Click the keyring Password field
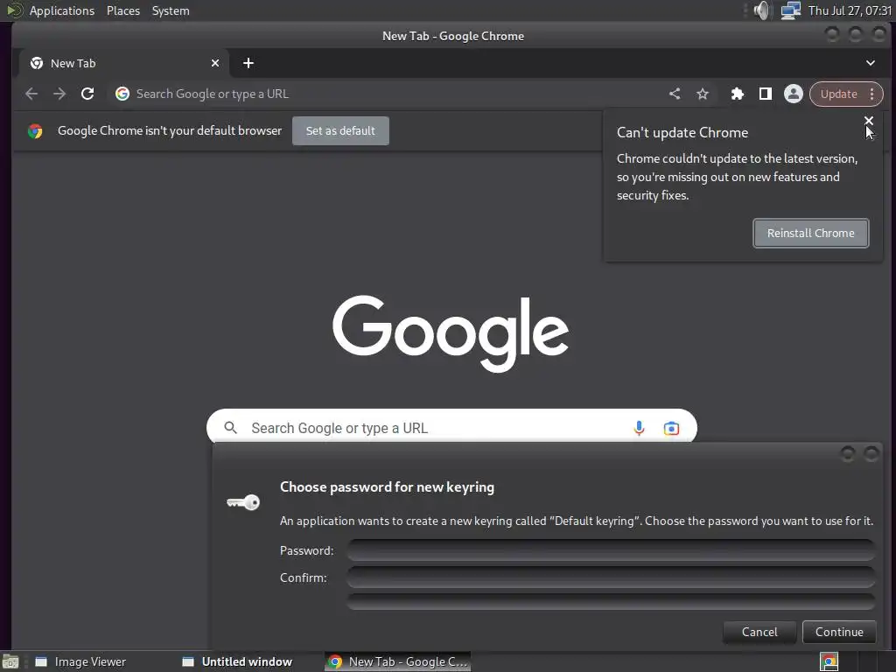Image resolution: width=896 pixels, height=672 pixels. pos(611,550)
